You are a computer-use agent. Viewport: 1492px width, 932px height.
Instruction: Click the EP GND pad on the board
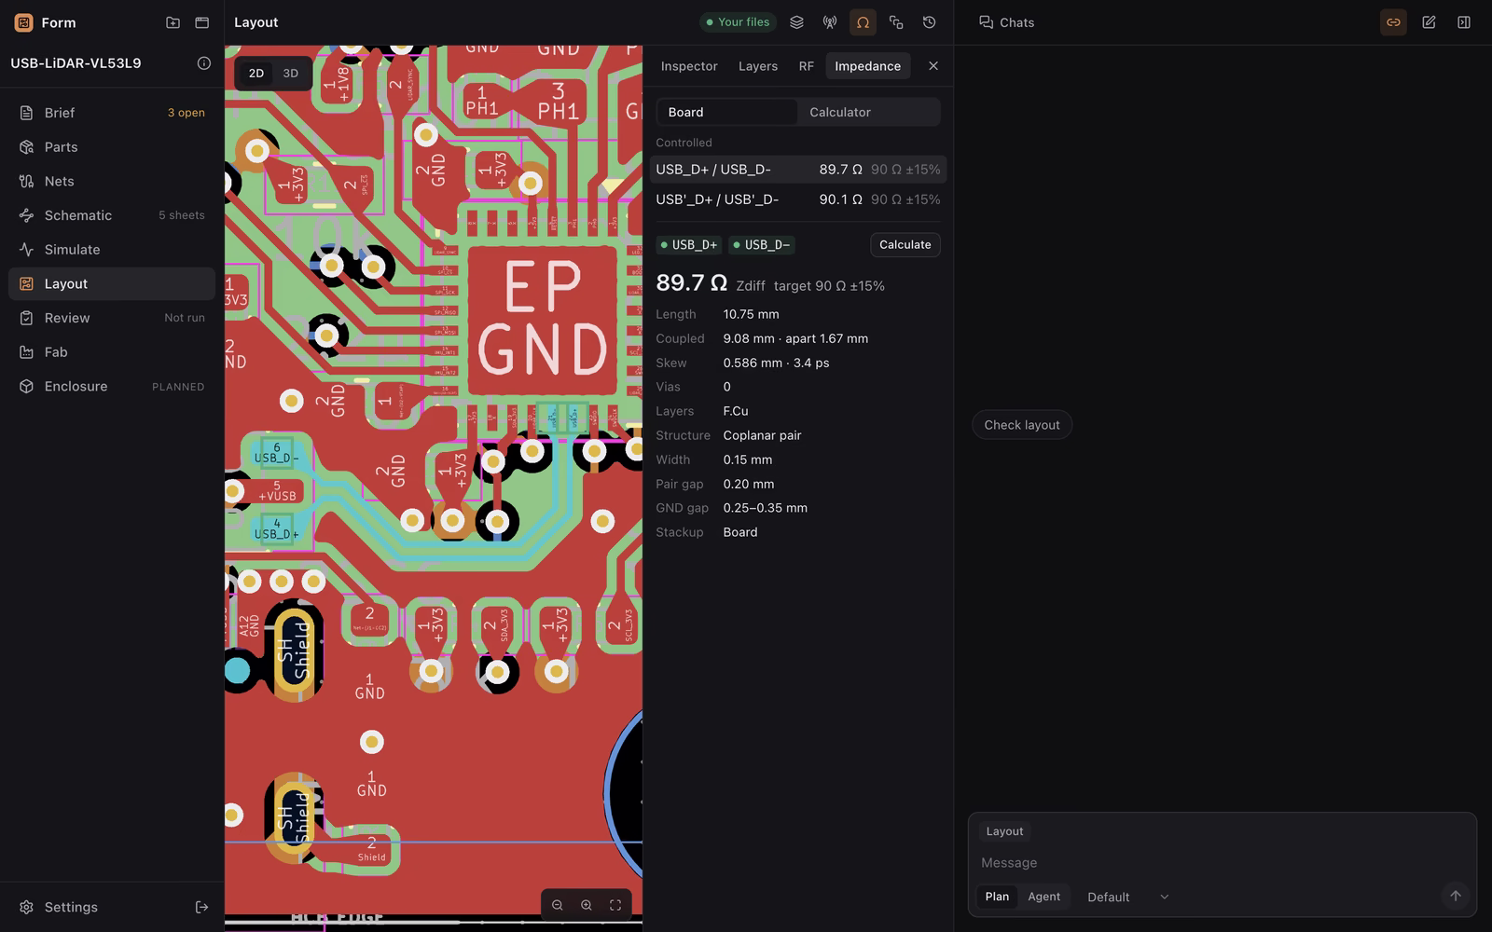pyautogui.click(x=542, y=320)
